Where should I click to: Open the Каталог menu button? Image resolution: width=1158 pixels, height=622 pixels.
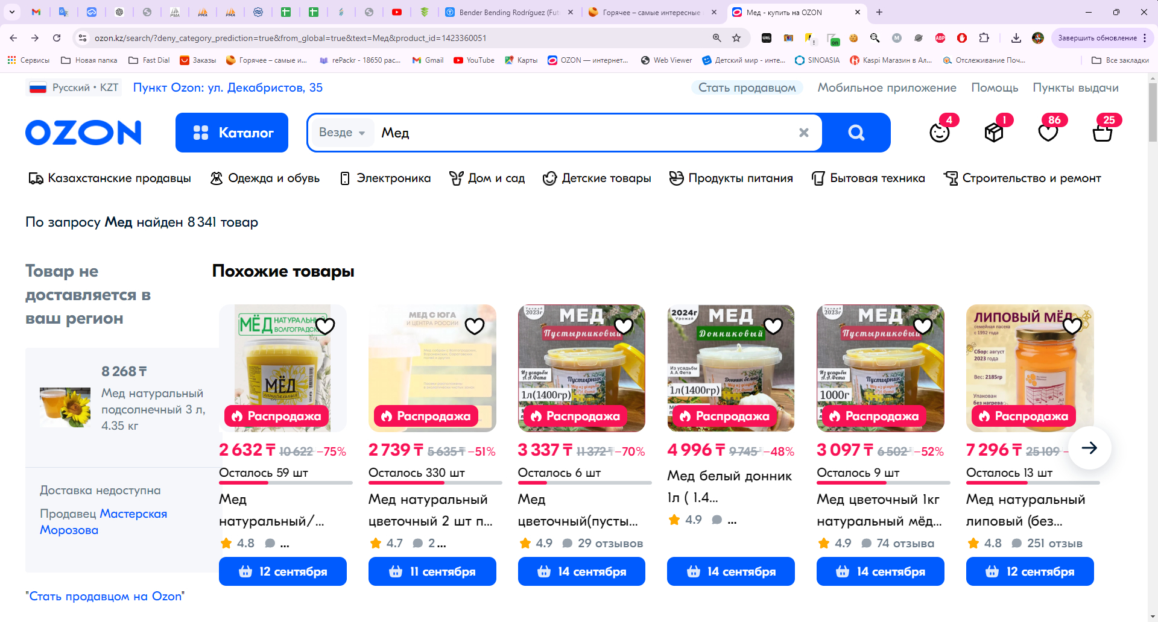point(232,133)
